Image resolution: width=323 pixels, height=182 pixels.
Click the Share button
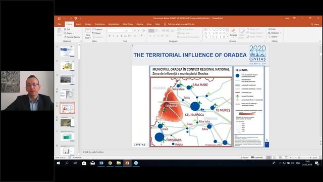(x=315, y=24)
